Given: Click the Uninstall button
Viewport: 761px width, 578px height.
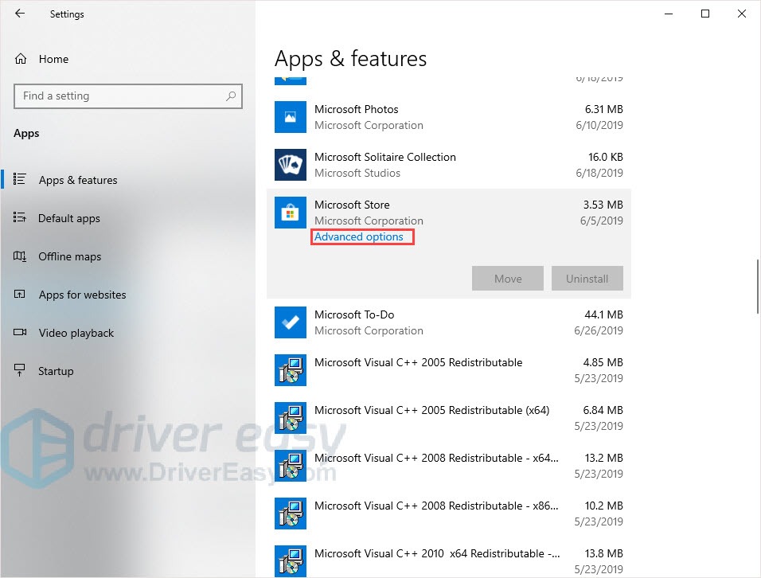Looking at the screenshot, I should coord(587,279).
